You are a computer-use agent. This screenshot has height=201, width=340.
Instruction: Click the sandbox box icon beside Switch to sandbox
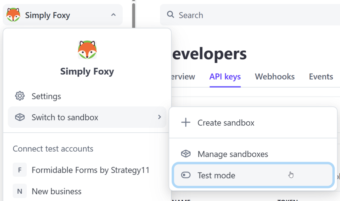(x=20, y=117)
